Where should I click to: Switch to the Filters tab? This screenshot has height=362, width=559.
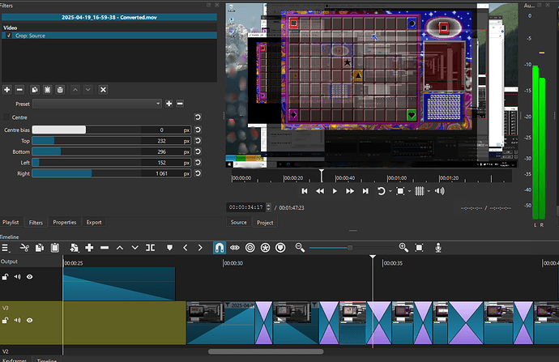pyautogui.click(x=36, y=223)
